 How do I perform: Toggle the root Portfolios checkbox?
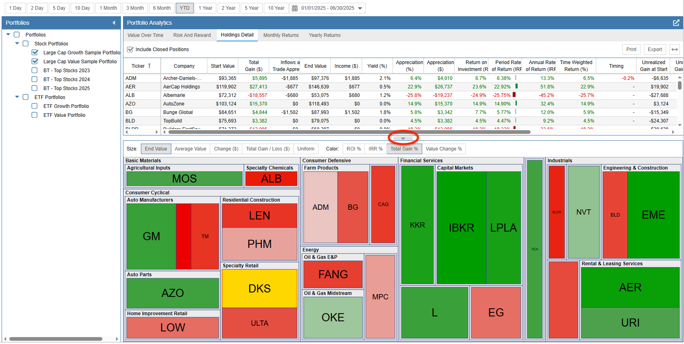pyautogui.click(x=17, y=35)
